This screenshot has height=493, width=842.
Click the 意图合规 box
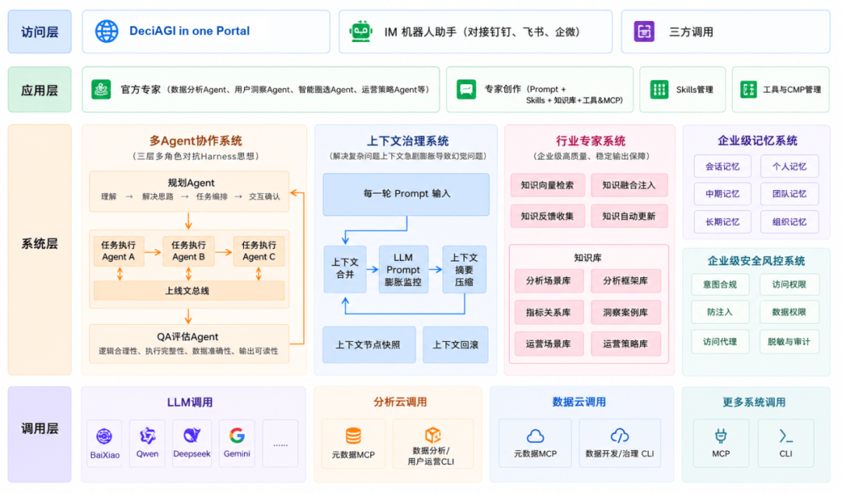click(x=720, y=284)
